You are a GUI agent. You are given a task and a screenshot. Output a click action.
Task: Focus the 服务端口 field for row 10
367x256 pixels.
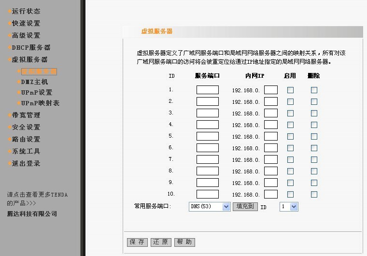coord(208,194)
